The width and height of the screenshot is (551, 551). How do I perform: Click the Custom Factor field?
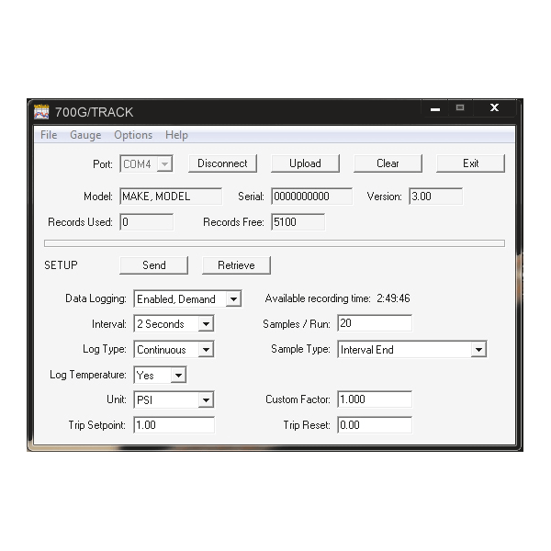[375, 399]
